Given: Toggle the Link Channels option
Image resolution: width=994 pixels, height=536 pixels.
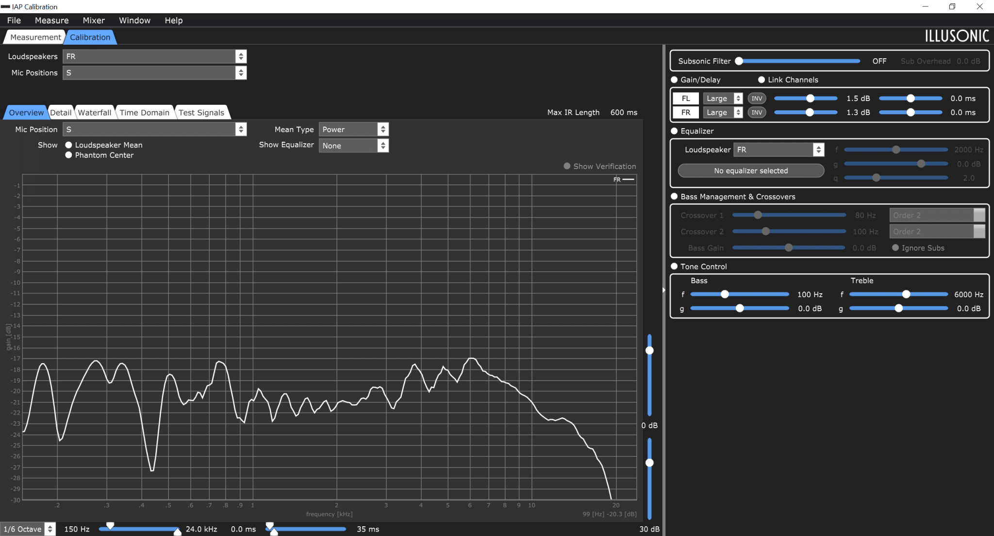Looking at the screenshot, I should point(762,80).
